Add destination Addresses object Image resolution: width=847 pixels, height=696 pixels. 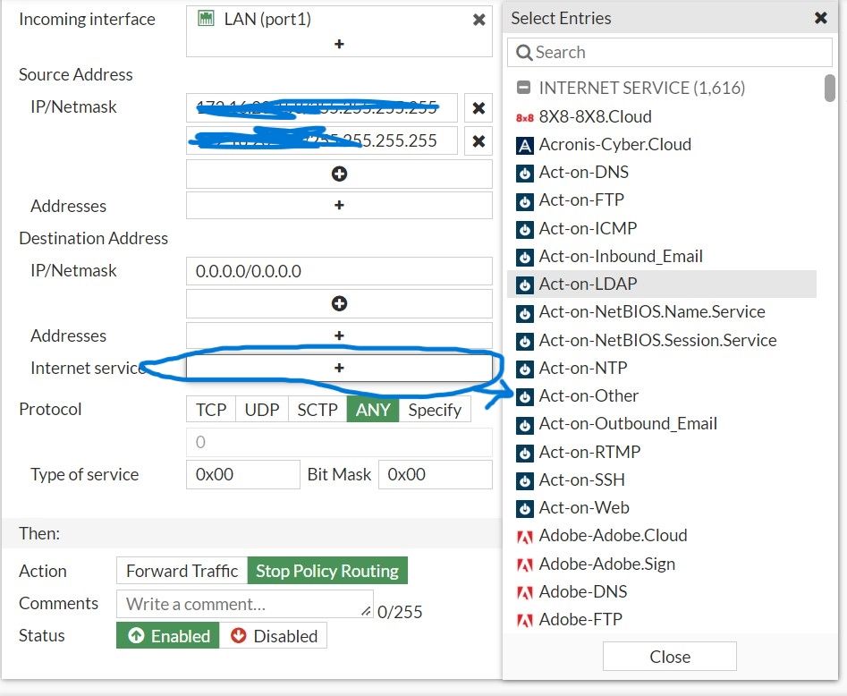point(339,335)
